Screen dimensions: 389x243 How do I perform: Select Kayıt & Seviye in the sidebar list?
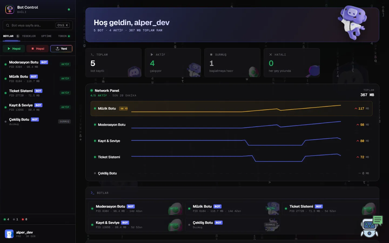point(38,107)
